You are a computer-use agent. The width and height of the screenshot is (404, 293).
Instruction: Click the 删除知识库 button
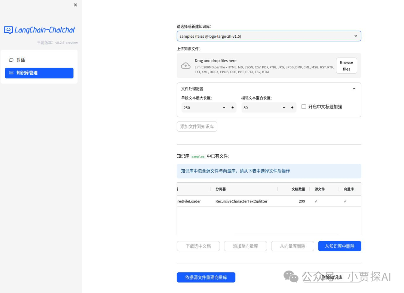332,277
